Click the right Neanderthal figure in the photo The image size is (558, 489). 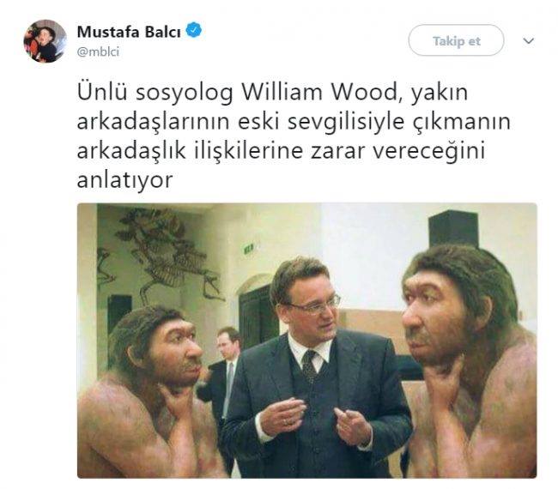point(470,361)
